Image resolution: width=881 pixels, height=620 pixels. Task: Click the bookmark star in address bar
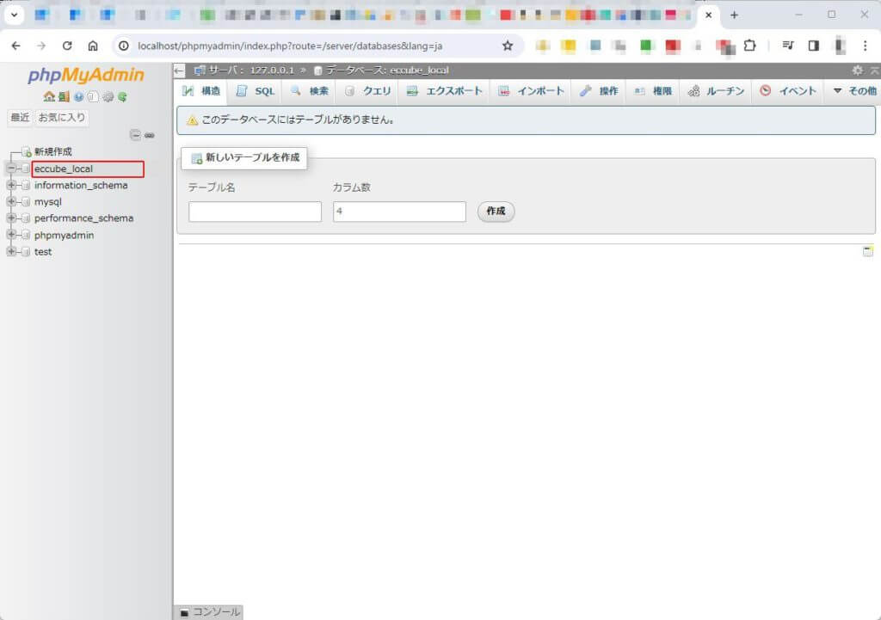point(508,46)
